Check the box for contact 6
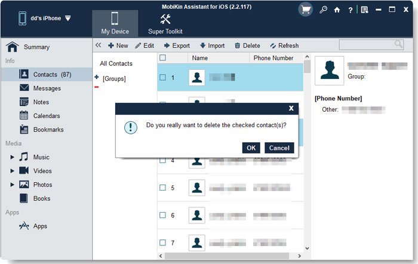Screen dimensions: 418x264 click(x=162, y=215)
